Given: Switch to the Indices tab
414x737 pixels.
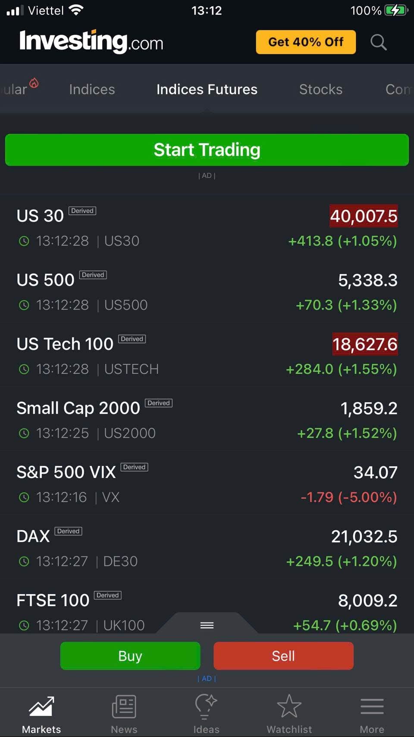Looking at the screenshot, I should [92, 89].
